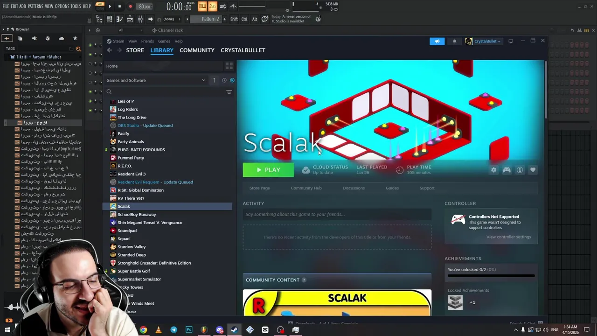Click the green Play button for Scalak

tap(268, 170)
